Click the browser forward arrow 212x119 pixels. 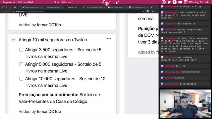coord(6,11)
